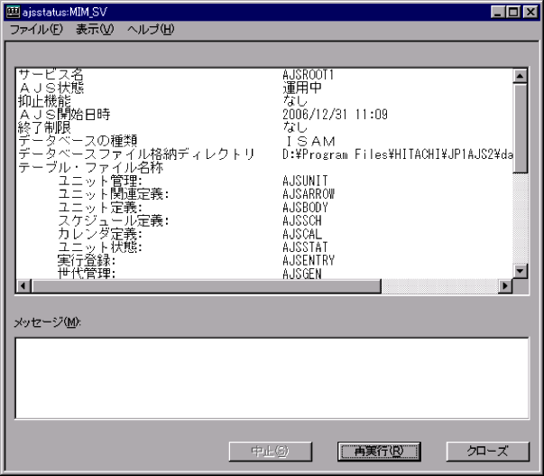
Task: Click the テーブル・ファイル名称 heading
Action: (90, 167)
